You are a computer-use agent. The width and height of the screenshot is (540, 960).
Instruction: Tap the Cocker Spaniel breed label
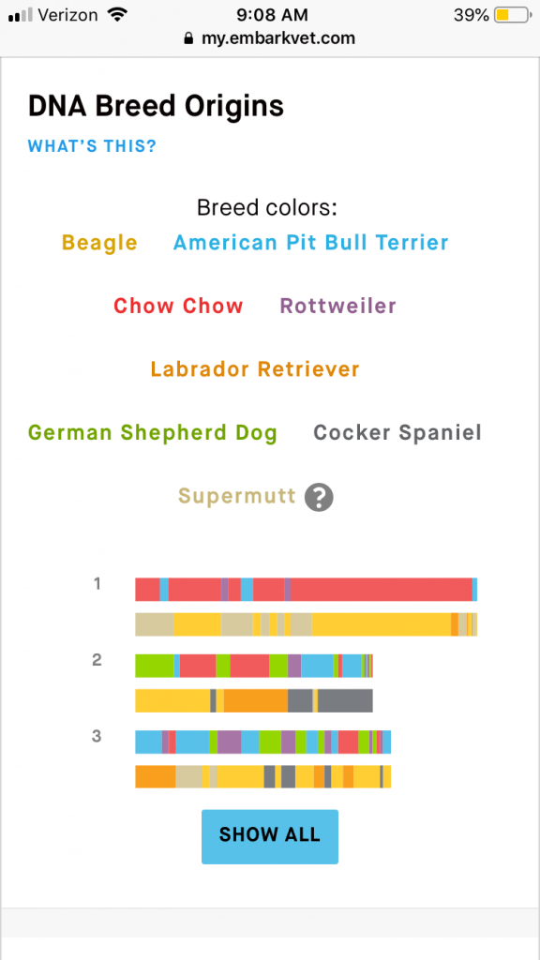coord(397,433)
